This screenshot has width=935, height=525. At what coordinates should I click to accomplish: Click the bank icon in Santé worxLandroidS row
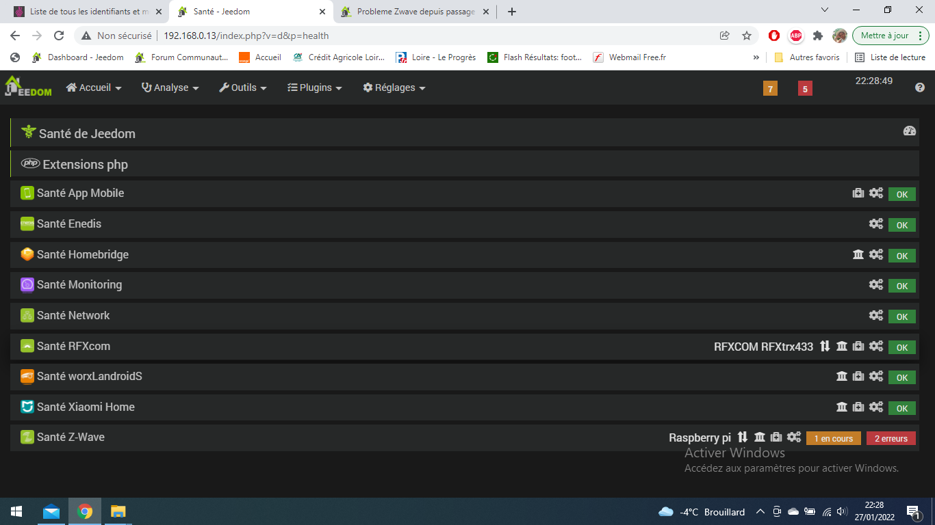(x=842, y=376)
